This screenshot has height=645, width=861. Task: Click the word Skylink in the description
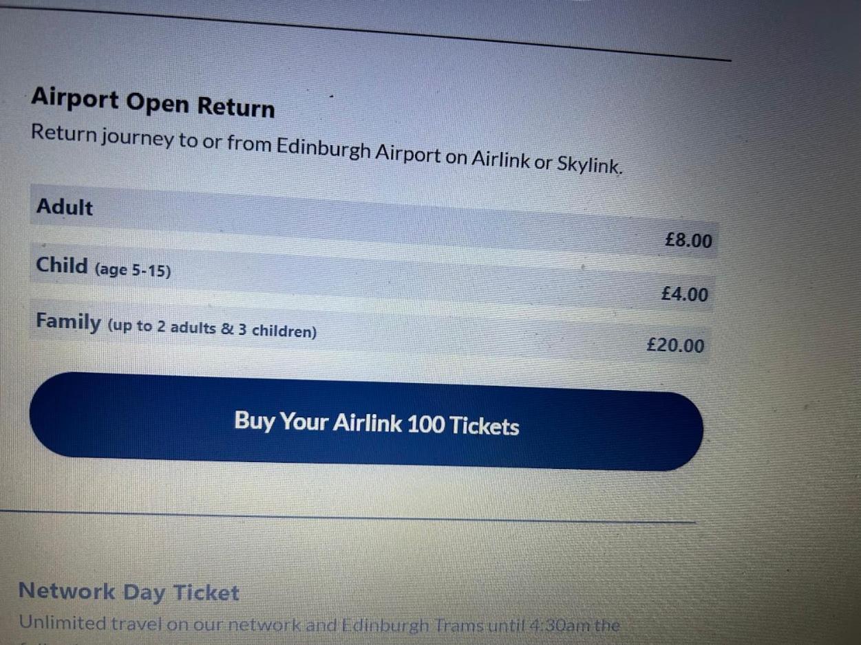coord(588,164)
